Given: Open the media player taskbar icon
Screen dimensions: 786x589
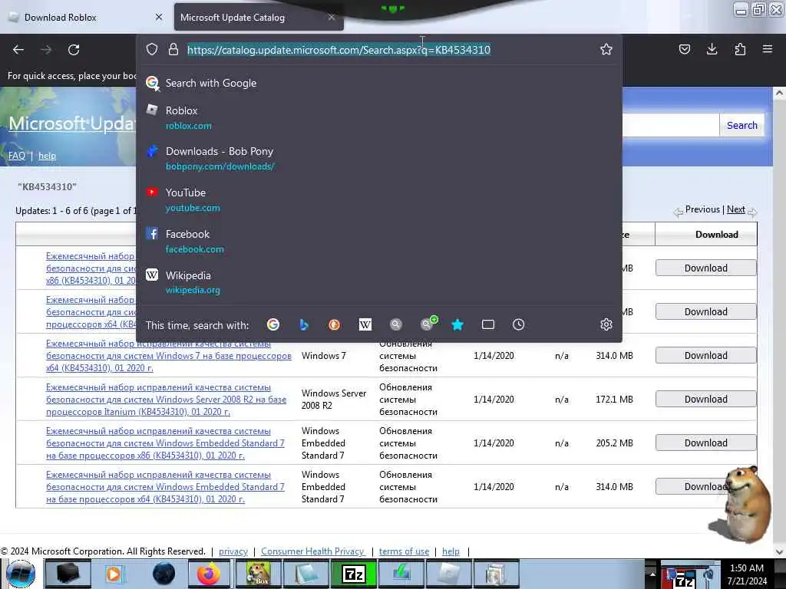Looking at the screenshot, I should pos(114,574).
